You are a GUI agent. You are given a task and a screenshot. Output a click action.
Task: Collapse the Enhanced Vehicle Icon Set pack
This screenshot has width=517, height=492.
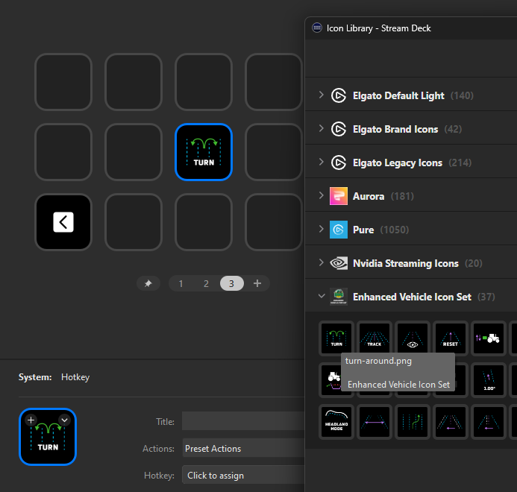click(x=322, y=296)
